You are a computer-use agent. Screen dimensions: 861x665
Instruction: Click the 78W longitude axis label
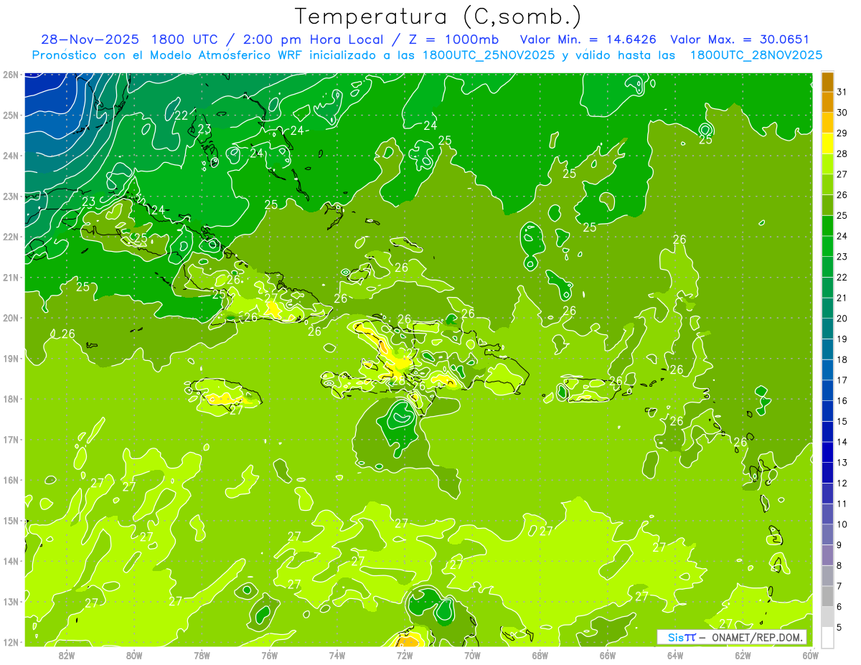coord(202,655)
